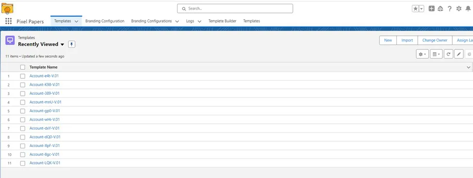Click the Favorites star icon
473x178 pixels.
[x=415, y=9]
